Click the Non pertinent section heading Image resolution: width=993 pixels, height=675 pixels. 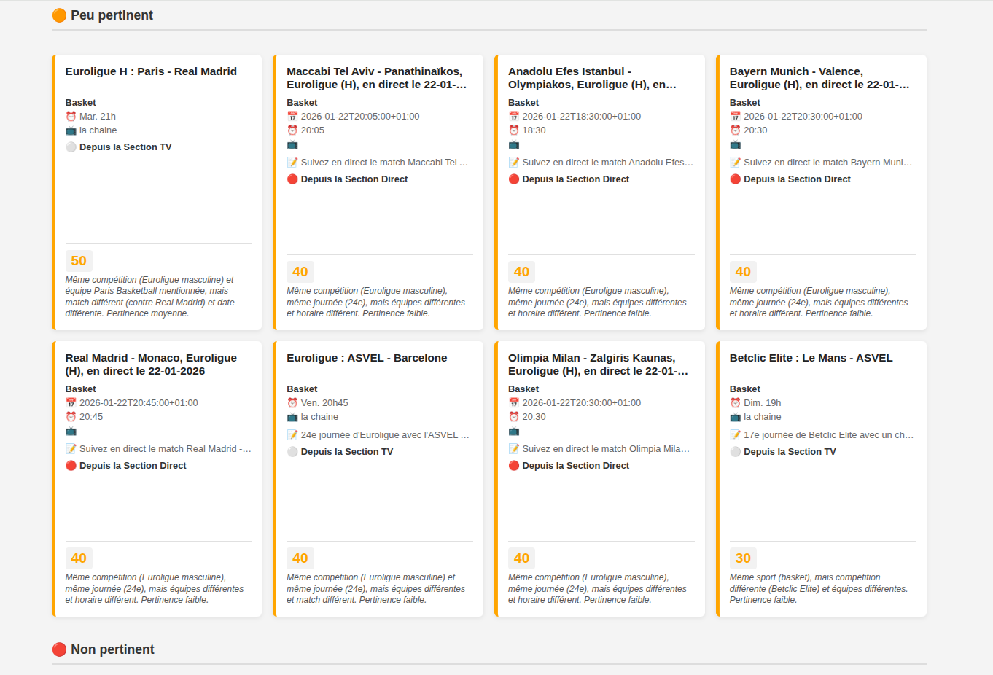pyautogui.click(x=112, y=649)
